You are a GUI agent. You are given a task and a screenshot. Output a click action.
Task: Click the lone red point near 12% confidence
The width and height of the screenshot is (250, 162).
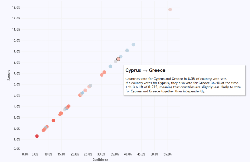[x=54, y=121]
